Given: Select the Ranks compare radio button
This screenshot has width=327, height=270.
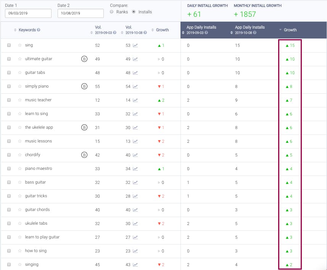Looking at the screenshot, I should click(x=111, y=12).
